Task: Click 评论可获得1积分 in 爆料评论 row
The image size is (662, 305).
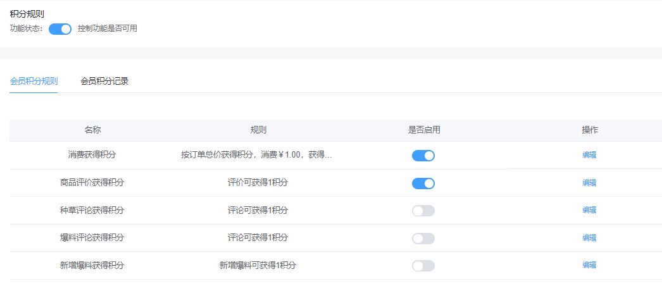Action: click(258, 237)
